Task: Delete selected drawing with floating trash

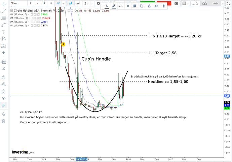Action: (x=163, y=6)
